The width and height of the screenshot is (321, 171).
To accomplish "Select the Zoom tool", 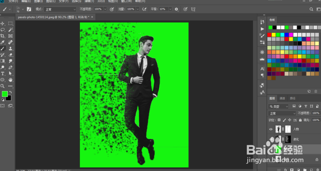I will tap(3, 86).
